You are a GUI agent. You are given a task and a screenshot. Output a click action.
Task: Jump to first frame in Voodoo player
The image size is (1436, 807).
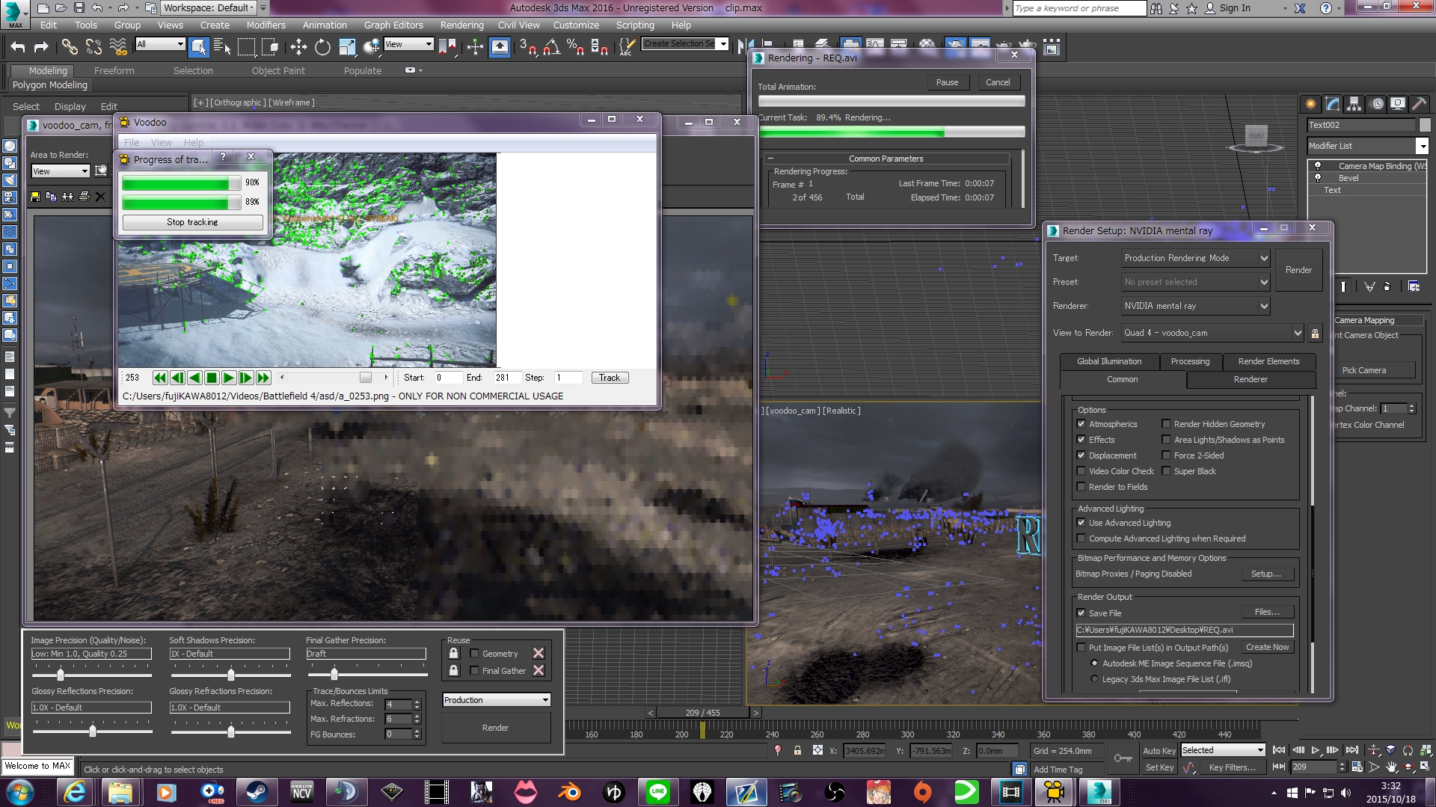[160, 378]
